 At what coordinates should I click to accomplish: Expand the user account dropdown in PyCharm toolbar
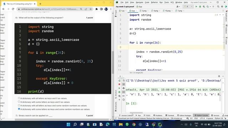click(x=178, y=6)
